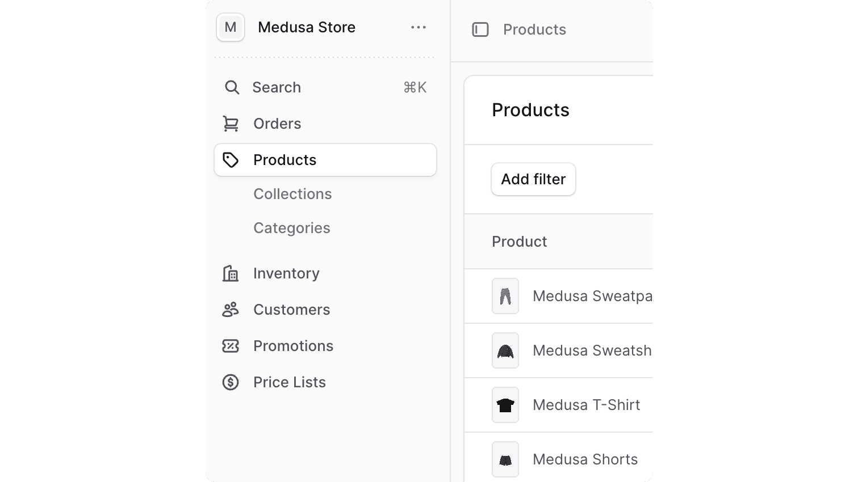Open the Products page from navigation
Screen dimensions: 858x482
(x=284, y=160)
